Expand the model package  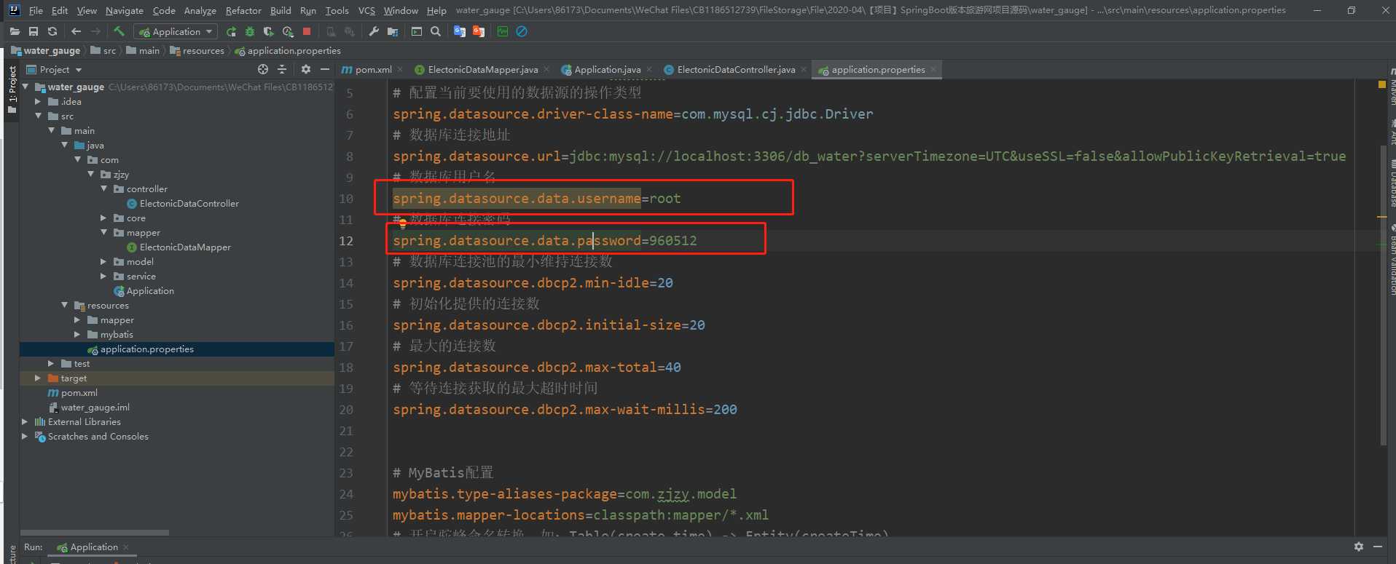pos(104,261)
